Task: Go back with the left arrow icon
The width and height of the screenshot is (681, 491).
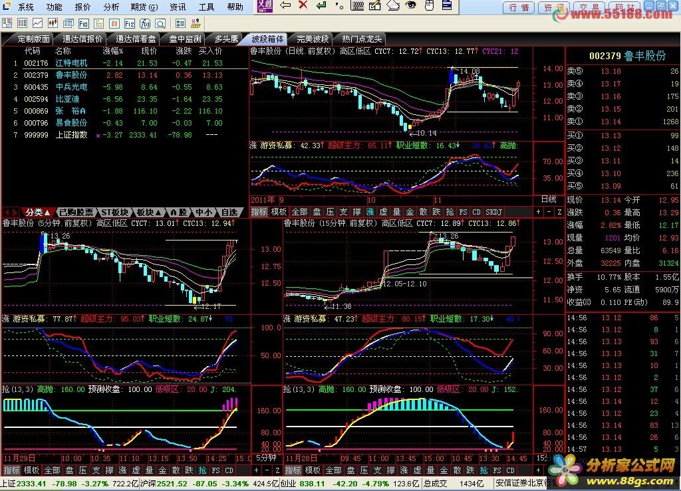Action: click(x=285, y=5)
